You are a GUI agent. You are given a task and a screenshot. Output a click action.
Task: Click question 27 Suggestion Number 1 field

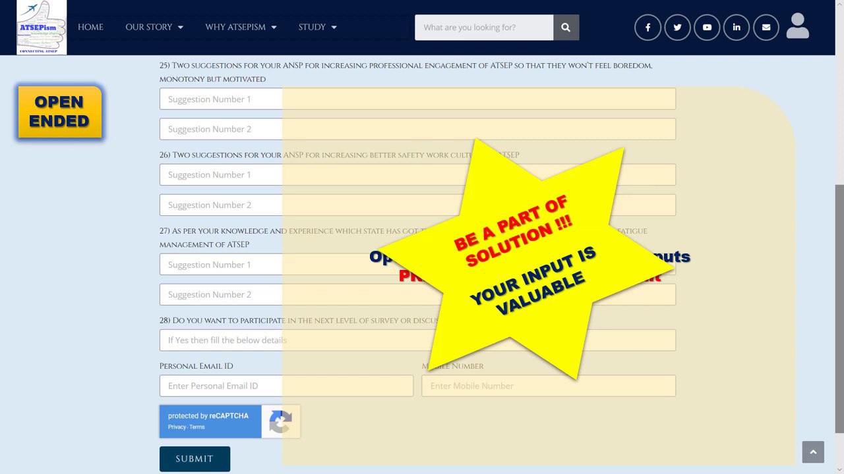click(x=417, y=265)
